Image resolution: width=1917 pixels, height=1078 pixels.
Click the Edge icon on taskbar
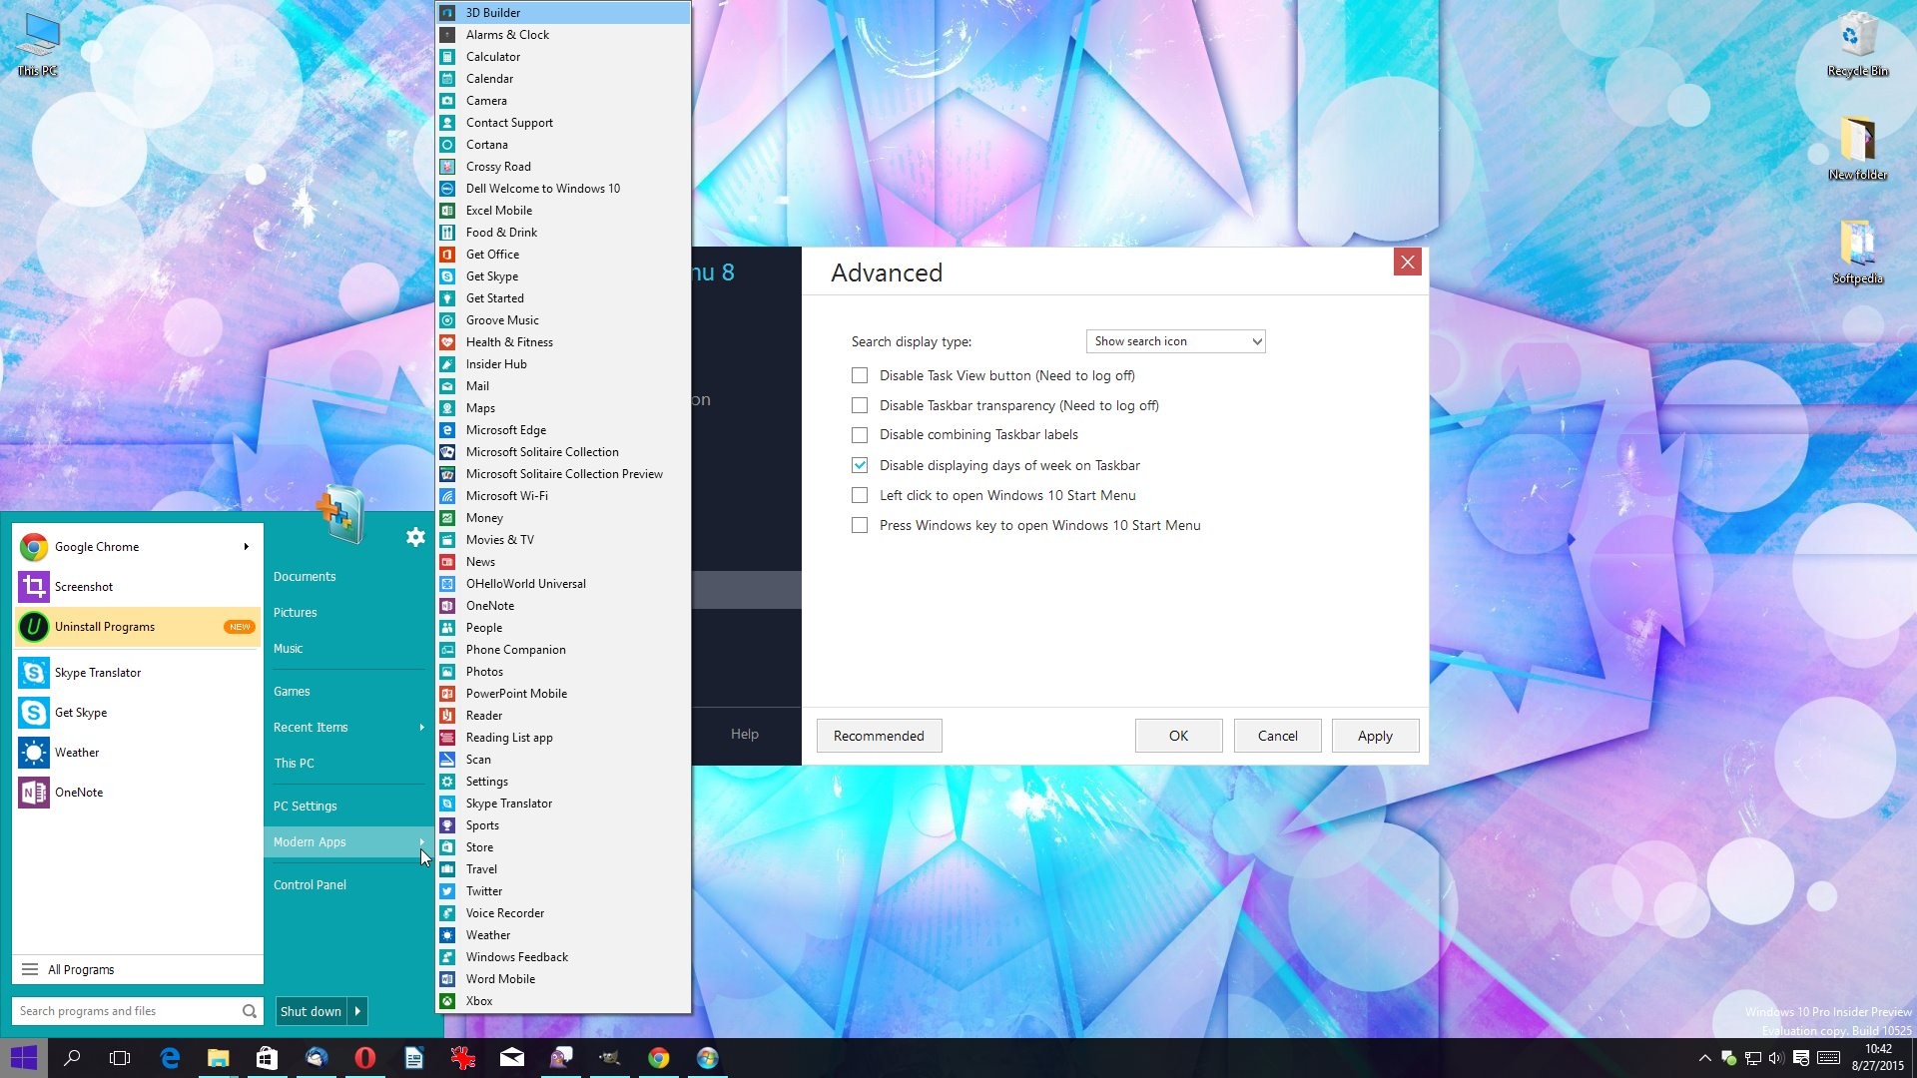[170, 1058]
